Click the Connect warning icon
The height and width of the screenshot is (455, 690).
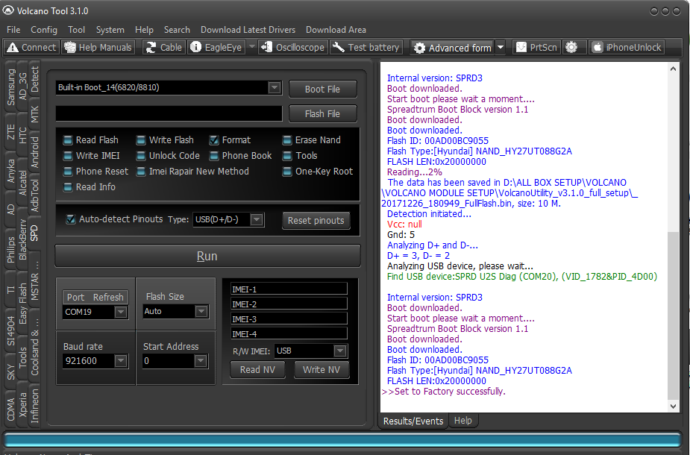click(x=13, y=48)
